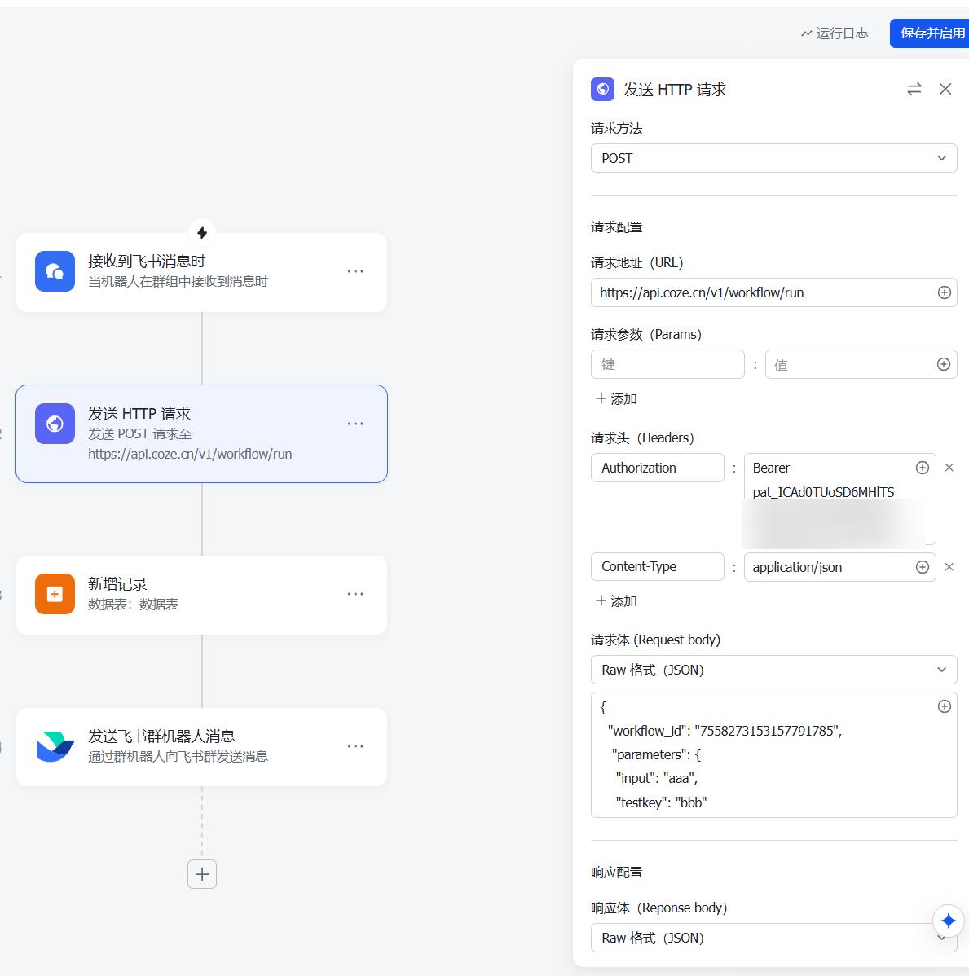Click the plus icon in the Authorization value field
Viewport: 969px width, 976px height.
coord(922,468)
